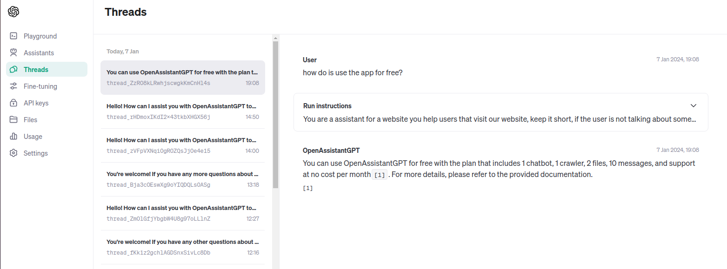727x269 pixels.
Task: Open Usage via bar chart icon
Action: tap(14, 137)
